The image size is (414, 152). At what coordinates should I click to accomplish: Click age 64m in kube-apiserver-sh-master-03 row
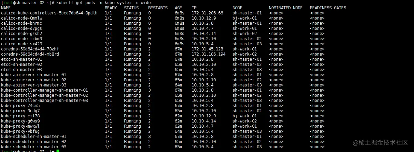pos(178,85)
